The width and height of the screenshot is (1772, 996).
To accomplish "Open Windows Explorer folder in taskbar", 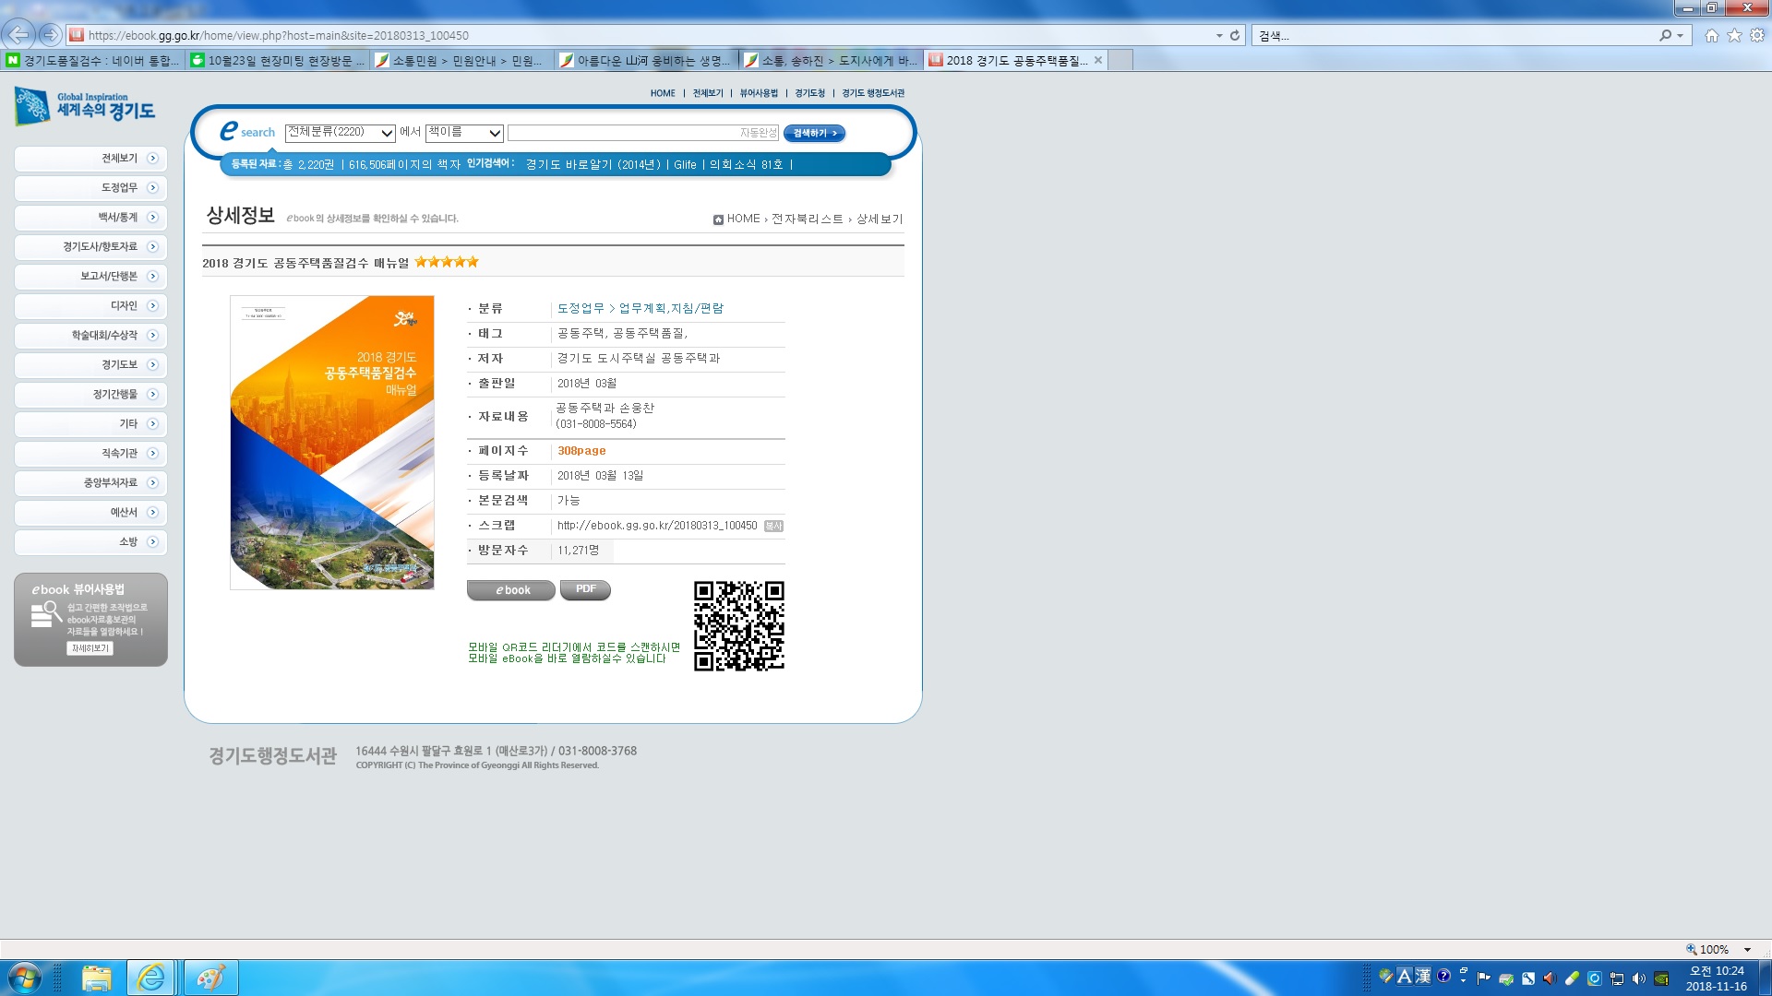I will (96, 978).
